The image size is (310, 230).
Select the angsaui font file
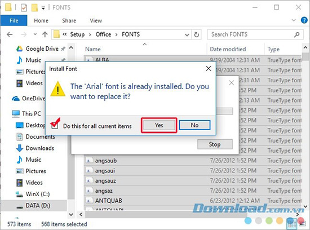pos(193,171)
